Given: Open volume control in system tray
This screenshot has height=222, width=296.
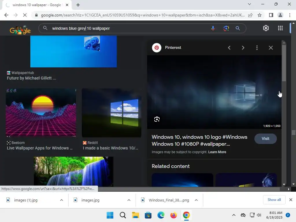Looking at the screenshot, I should coord(259,215).
